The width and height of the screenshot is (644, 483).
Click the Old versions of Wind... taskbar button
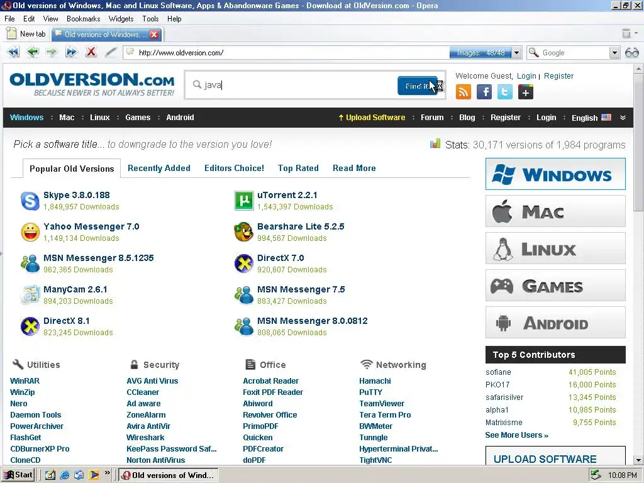(169, 475)
